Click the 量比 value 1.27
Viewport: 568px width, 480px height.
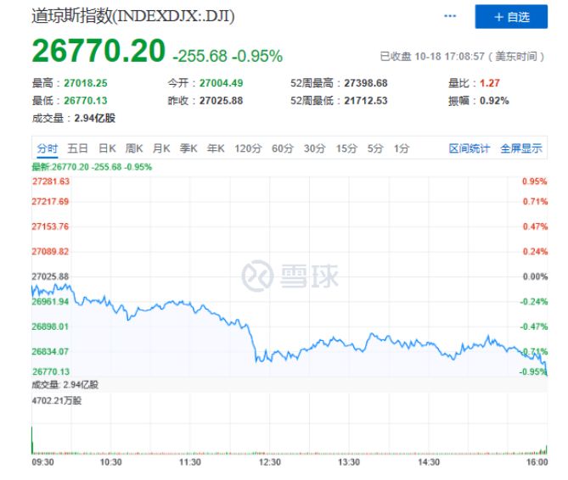[490, 83]
